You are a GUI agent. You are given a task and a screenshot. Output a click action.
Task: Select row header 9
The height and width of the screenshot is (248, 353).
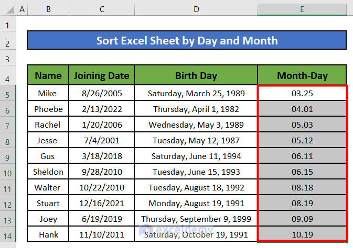coord(8,156)
